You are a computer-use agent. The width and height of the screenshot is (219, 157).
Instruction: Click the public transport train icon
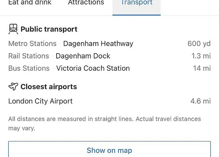[x=13, y=29]
